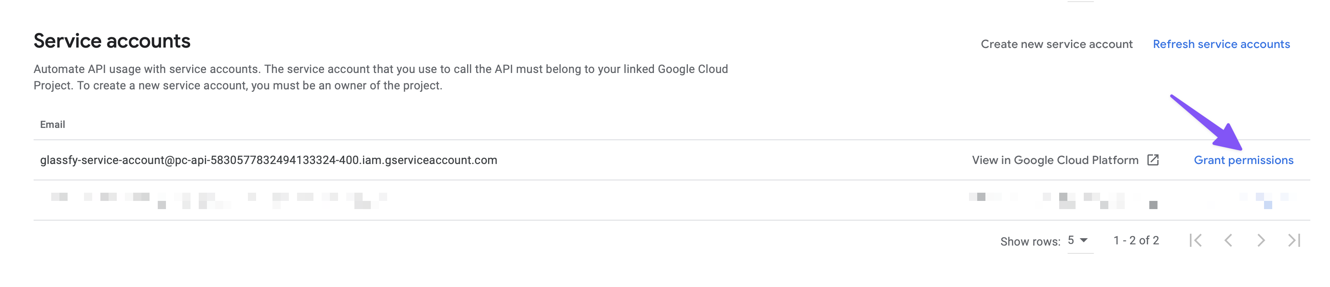1330x287 pixels.
Task: Click the Service accounts heading
Action: [112, 41]
